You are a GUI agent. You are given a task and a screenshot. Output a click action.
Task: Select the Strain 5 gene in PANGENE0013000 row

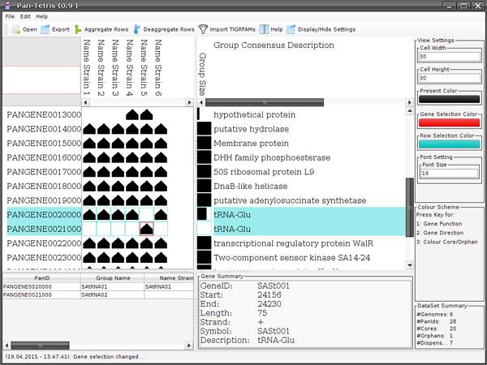[147, 115]
